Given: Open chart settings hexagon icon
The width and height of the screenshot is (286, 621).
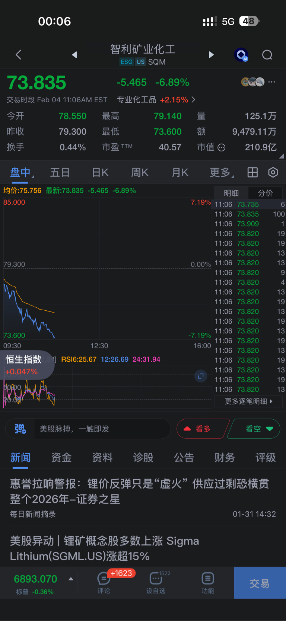Looking at the screenshot, I should coord(273,172).
